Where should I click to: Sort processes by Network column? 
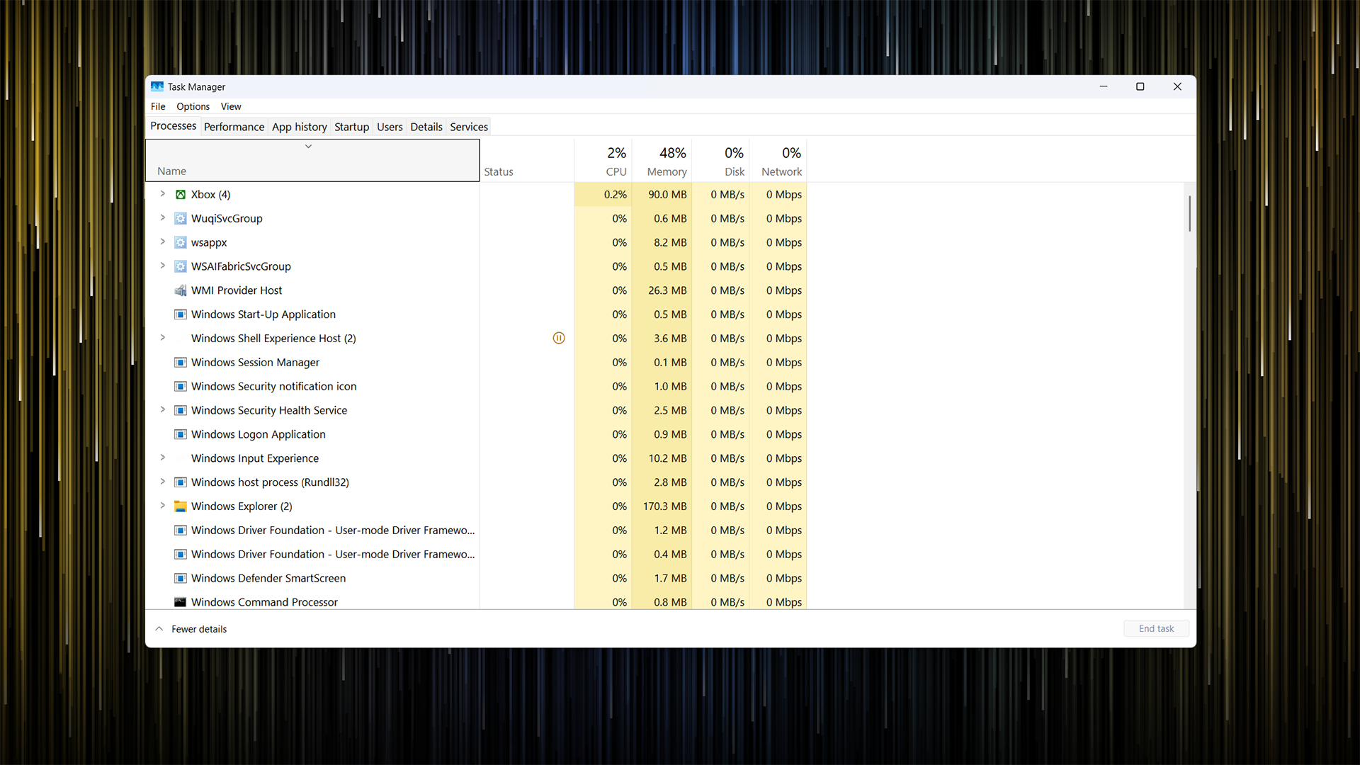tap(778, 161)
